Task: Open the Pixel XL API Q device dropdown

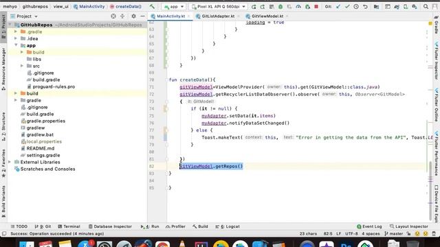Action: pyautogui.click(x=218, y=6)
